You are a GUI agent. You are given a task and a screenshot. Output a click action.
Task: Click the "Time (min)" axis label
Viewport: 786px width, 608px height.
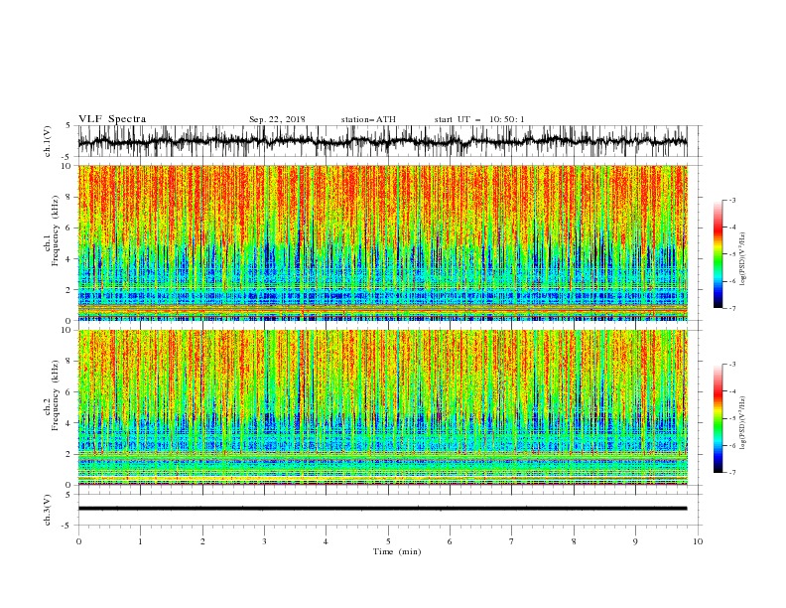click(x=397, y=551)
